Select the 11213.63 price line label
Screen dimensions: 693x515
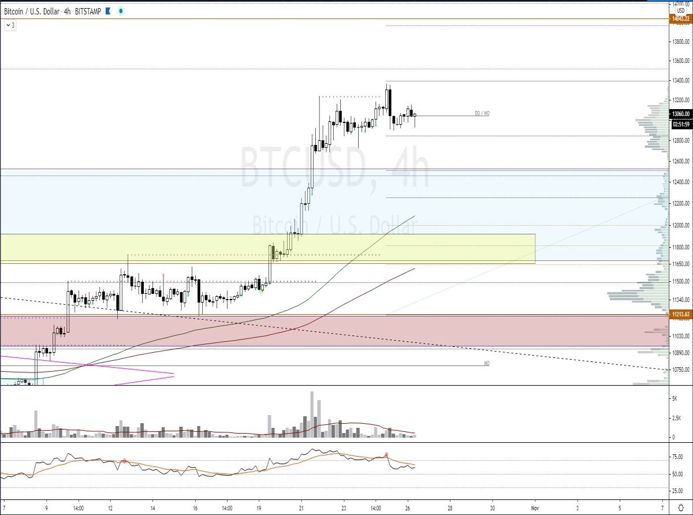tap(681, 314)
